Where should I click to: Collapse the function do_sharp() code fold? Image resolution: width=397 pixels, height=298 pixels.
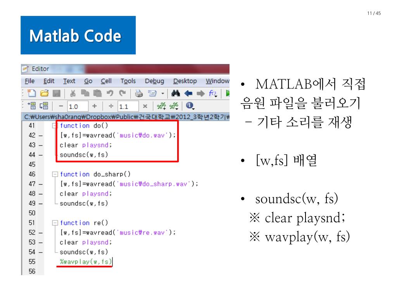tap(55, 174)
